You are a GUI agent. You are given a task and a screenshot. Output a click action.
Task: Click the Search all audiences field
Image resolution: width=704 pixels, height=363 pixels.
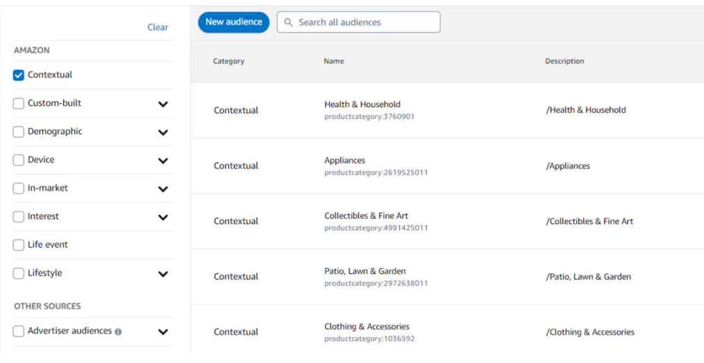tap(365, 22)
